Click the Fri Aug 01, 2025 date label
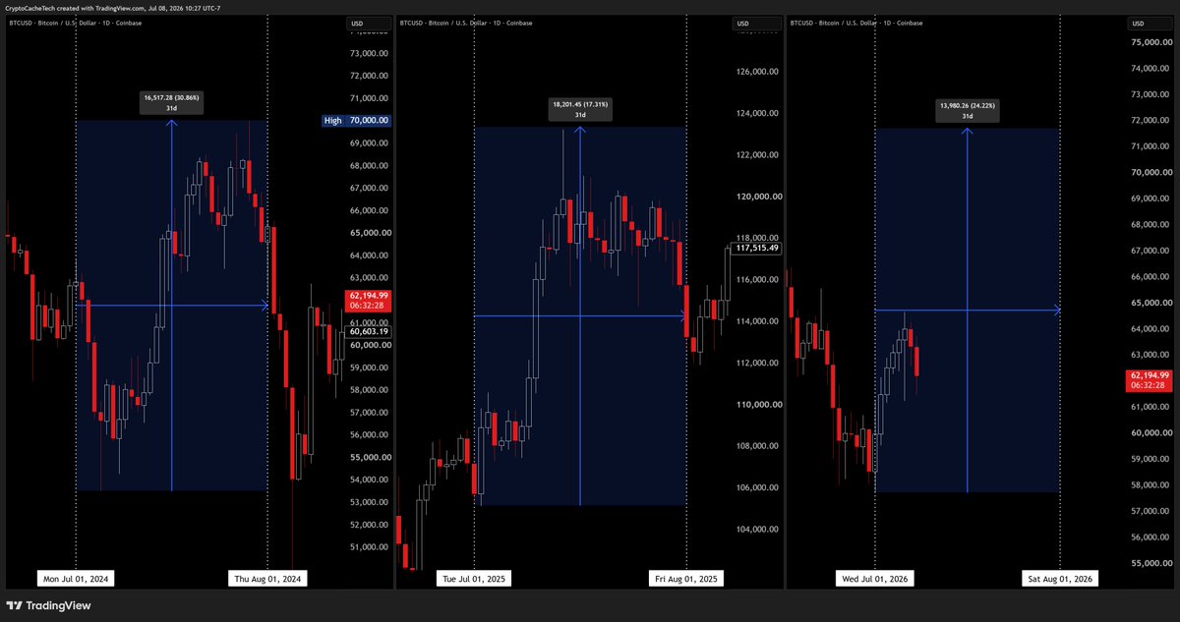 pyautogui.click(x=685, y=579)
